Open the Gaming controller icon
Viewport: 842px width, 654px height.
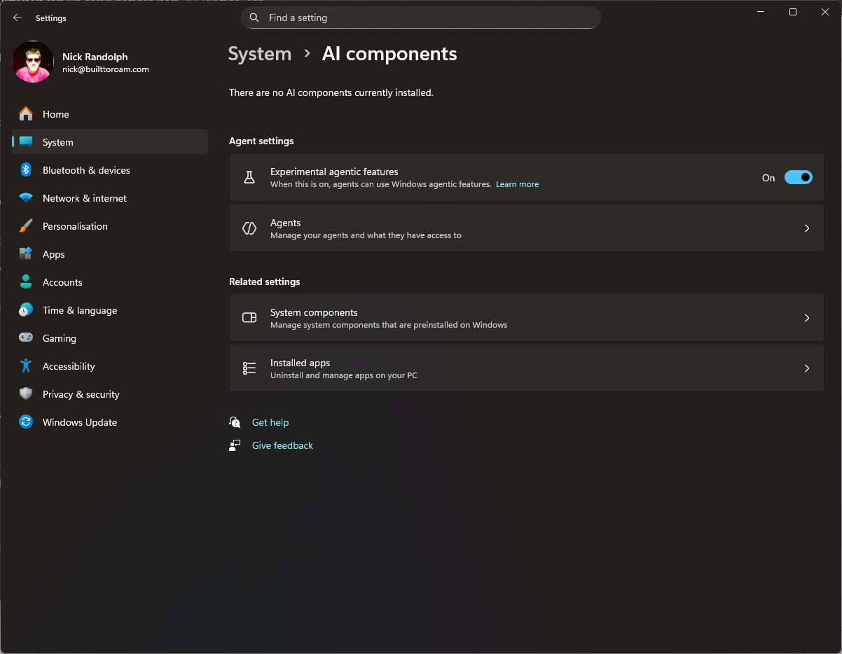[x=26, y=338]
